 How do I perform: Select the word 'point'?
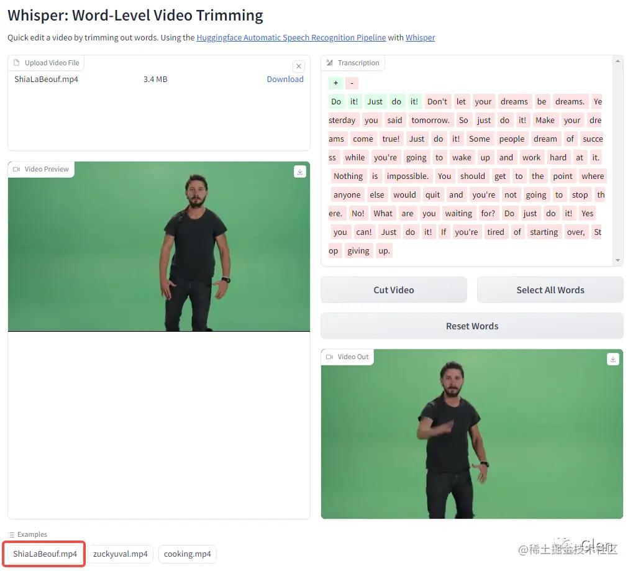[x=563, y=176]
